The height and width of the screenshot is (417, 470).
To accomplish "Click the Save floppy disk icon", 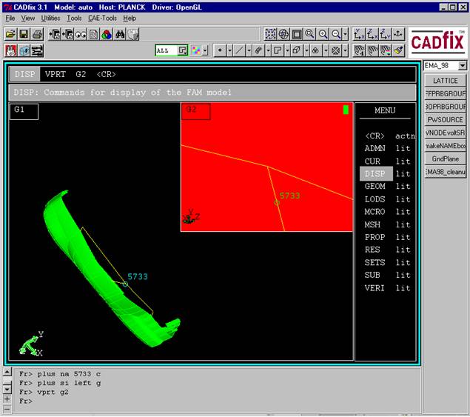I will 23,34.
